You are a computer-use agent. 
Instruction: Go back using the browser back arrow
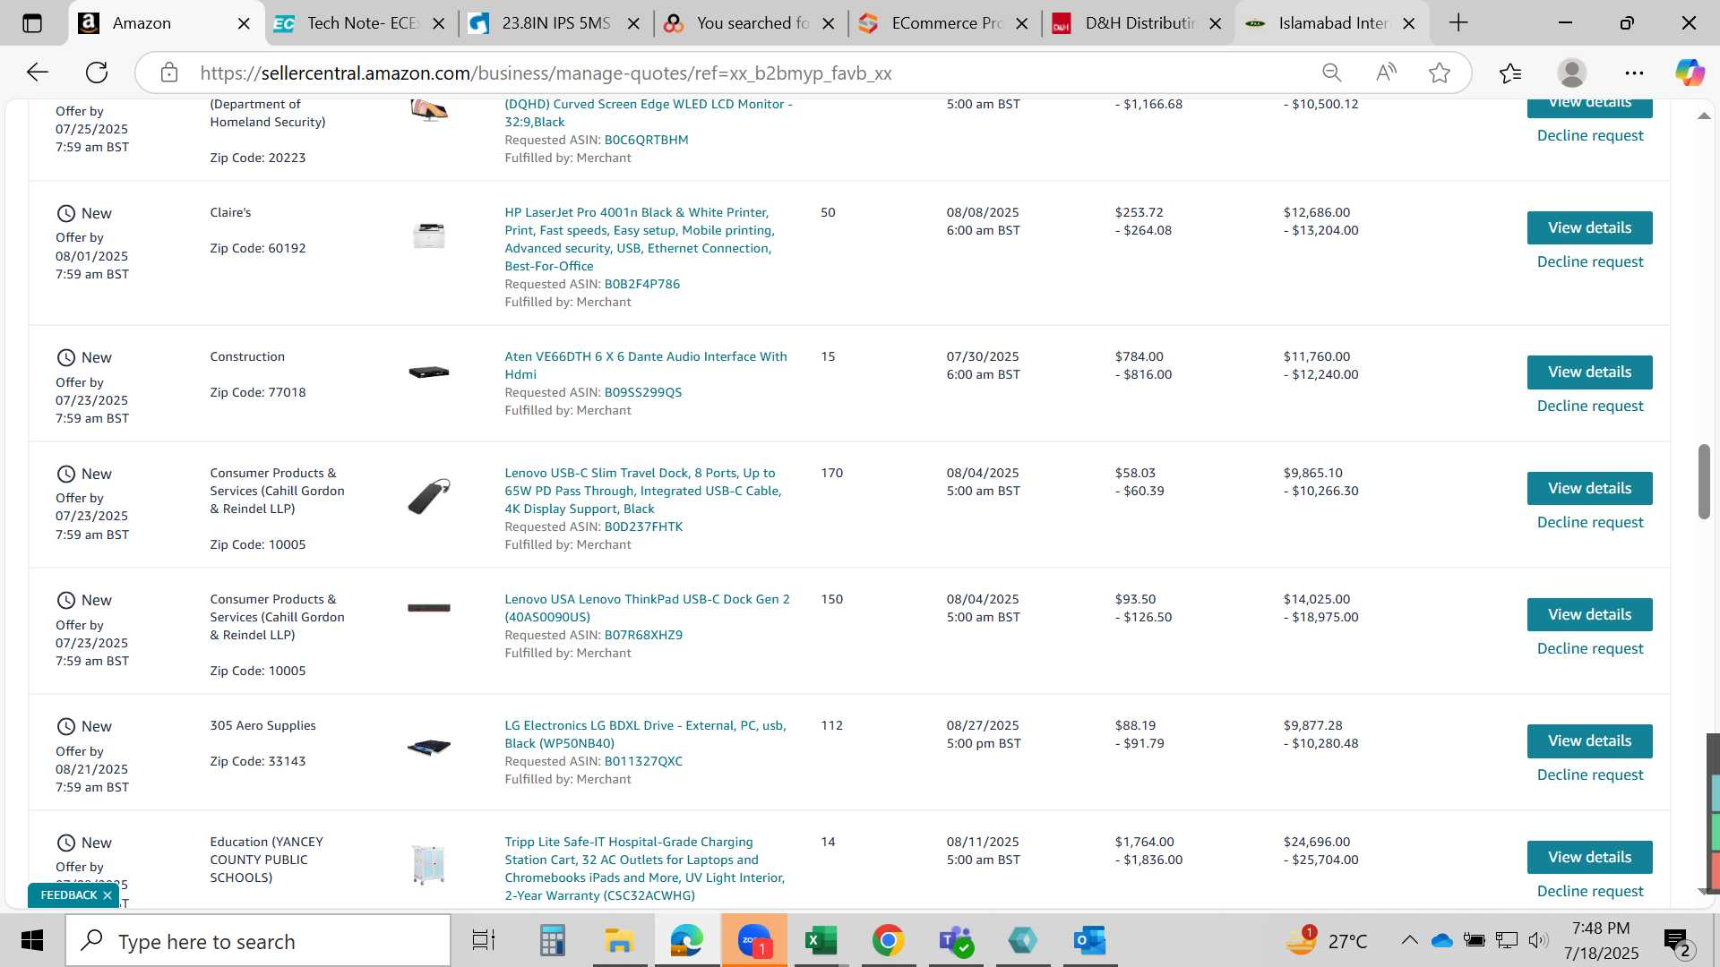[x=37, y=73]
